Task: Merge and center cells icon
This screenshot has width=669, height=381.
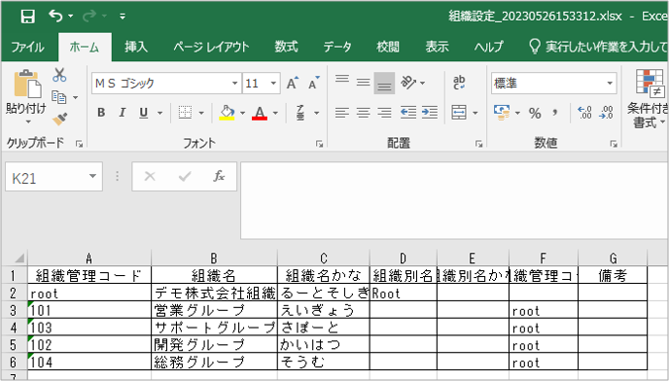Action: tap(459, 113)
